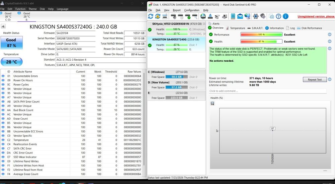The height and width of the screenshot is (184, 335).
Task: Switch to the Temperature tab
Action: [236, 28]
